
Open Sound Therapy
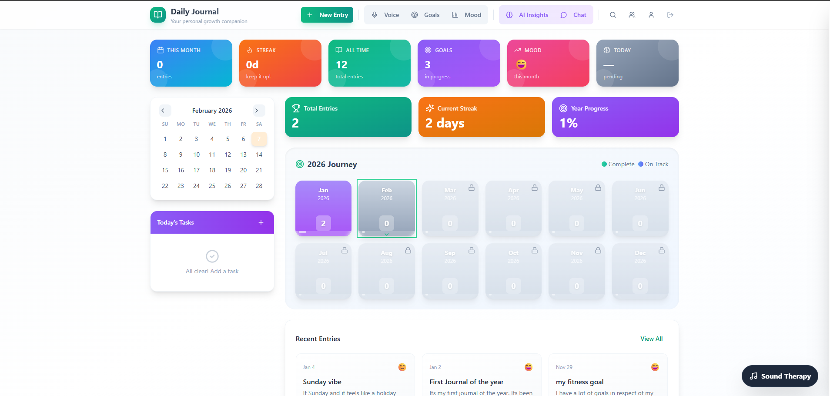click(x=780, y=376)
